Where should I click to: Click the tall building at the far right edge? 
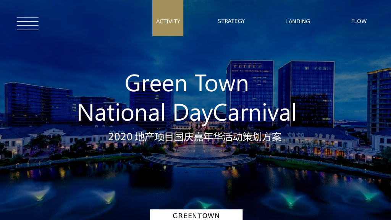(379, 99)
